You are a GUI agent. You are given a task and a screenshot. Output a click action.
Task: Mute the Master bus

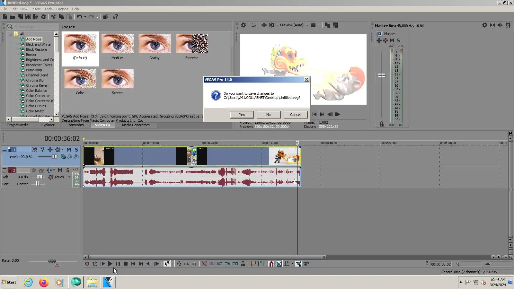coord(392,40)
